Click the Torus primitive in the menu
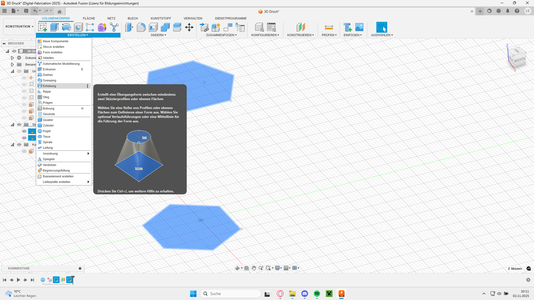Image resolution: width=534 pixels, height=300 pixels. (x=46, y=137)
